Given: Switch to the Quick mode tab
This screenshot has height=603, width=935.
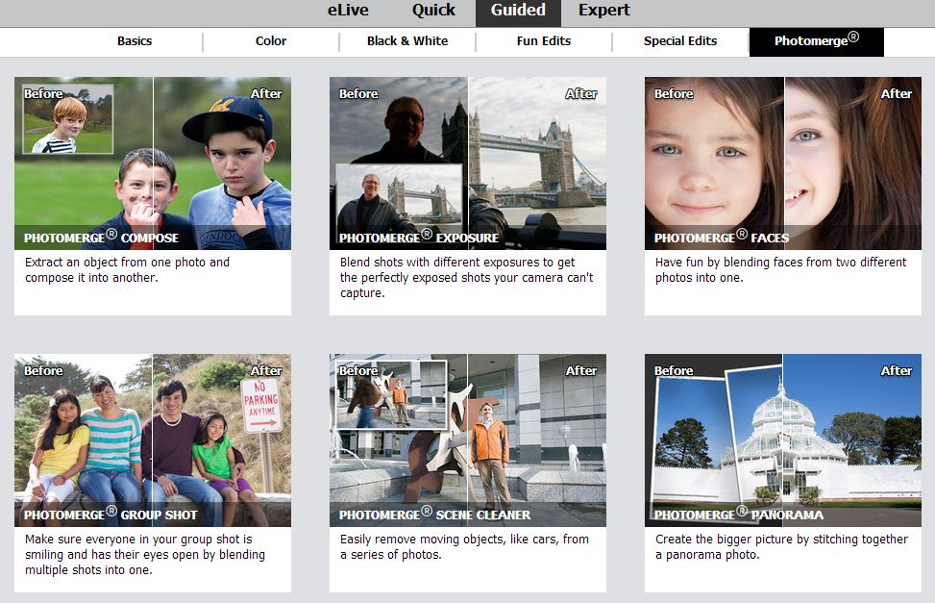Looking at the screenshot, I should tap(433, 11).
